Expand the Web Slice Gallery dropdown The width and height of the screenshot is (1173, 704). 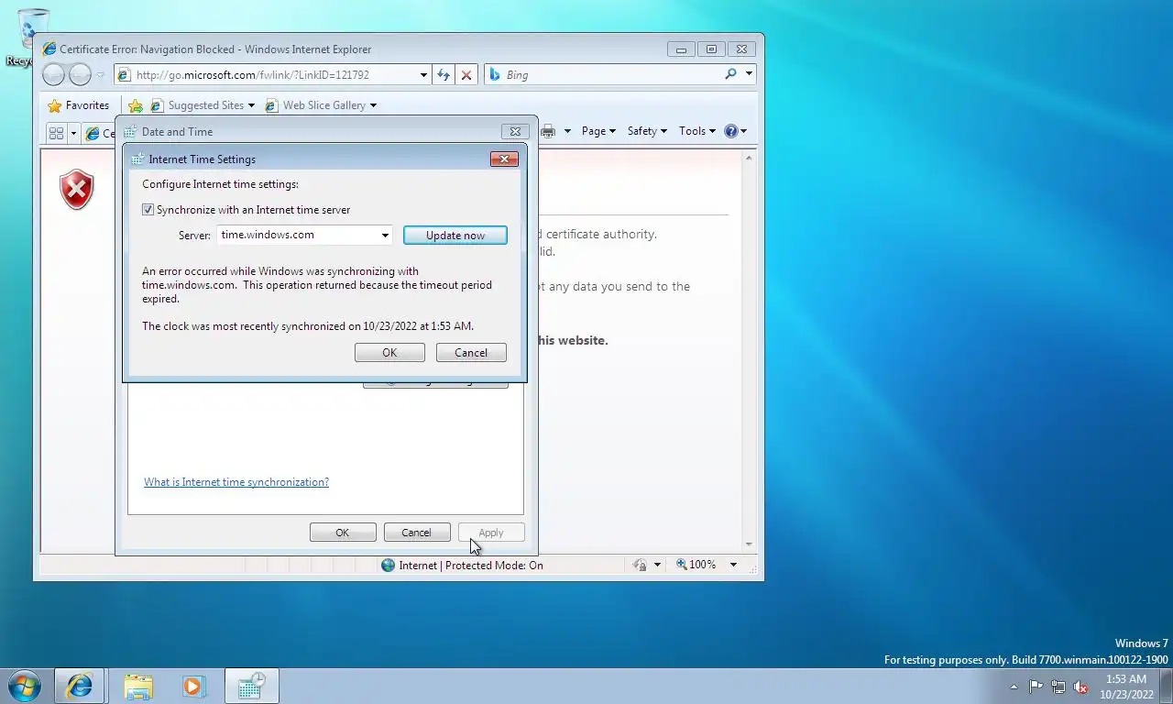click(x=373, y=105)
